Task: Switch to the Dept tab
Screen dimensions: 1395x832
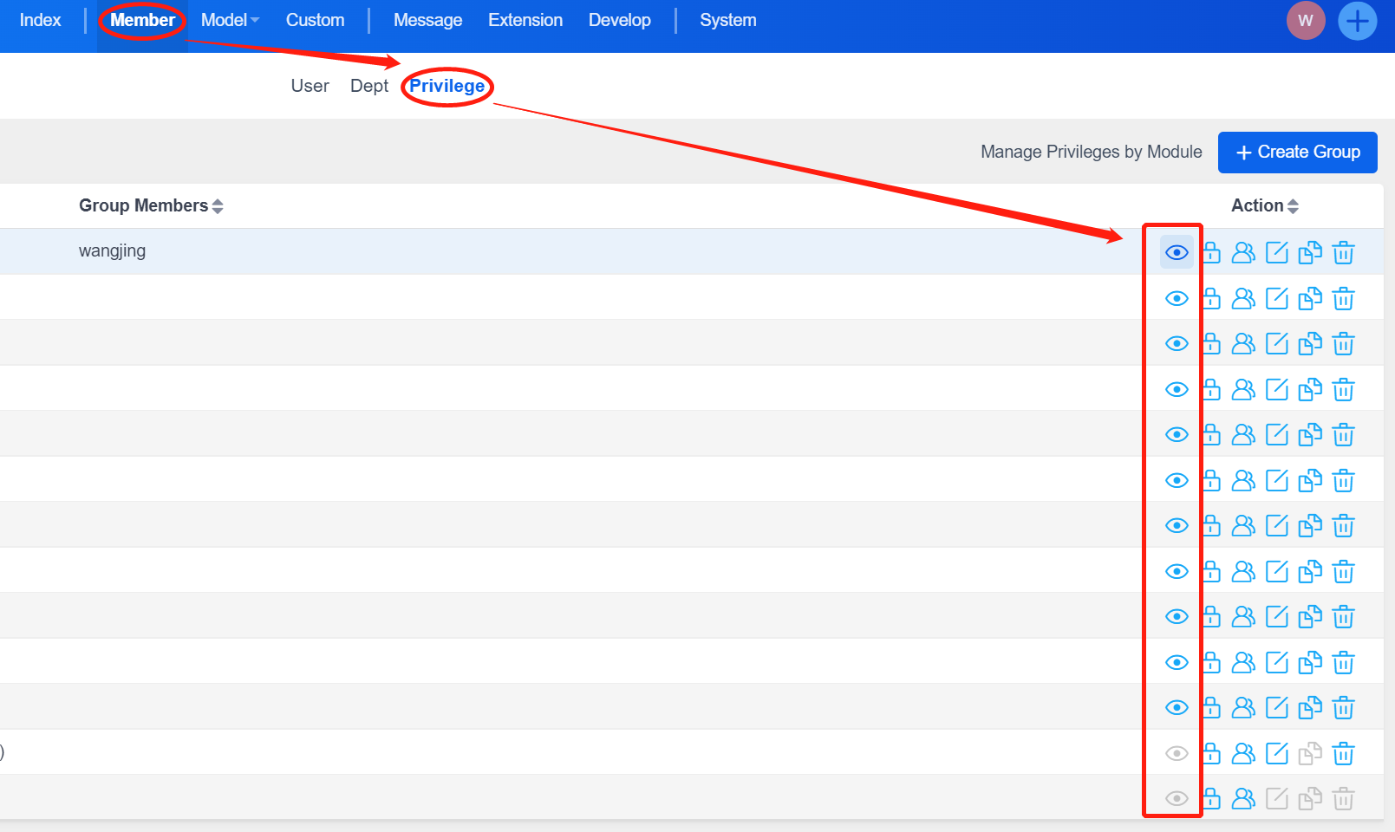Action: click(x=369, y=86)
